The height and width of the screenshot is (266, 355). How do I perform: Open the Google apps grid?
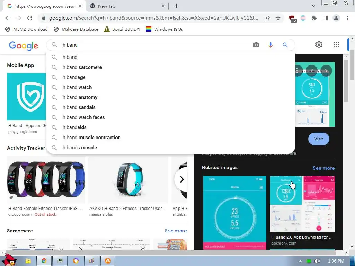click(336, 45)
